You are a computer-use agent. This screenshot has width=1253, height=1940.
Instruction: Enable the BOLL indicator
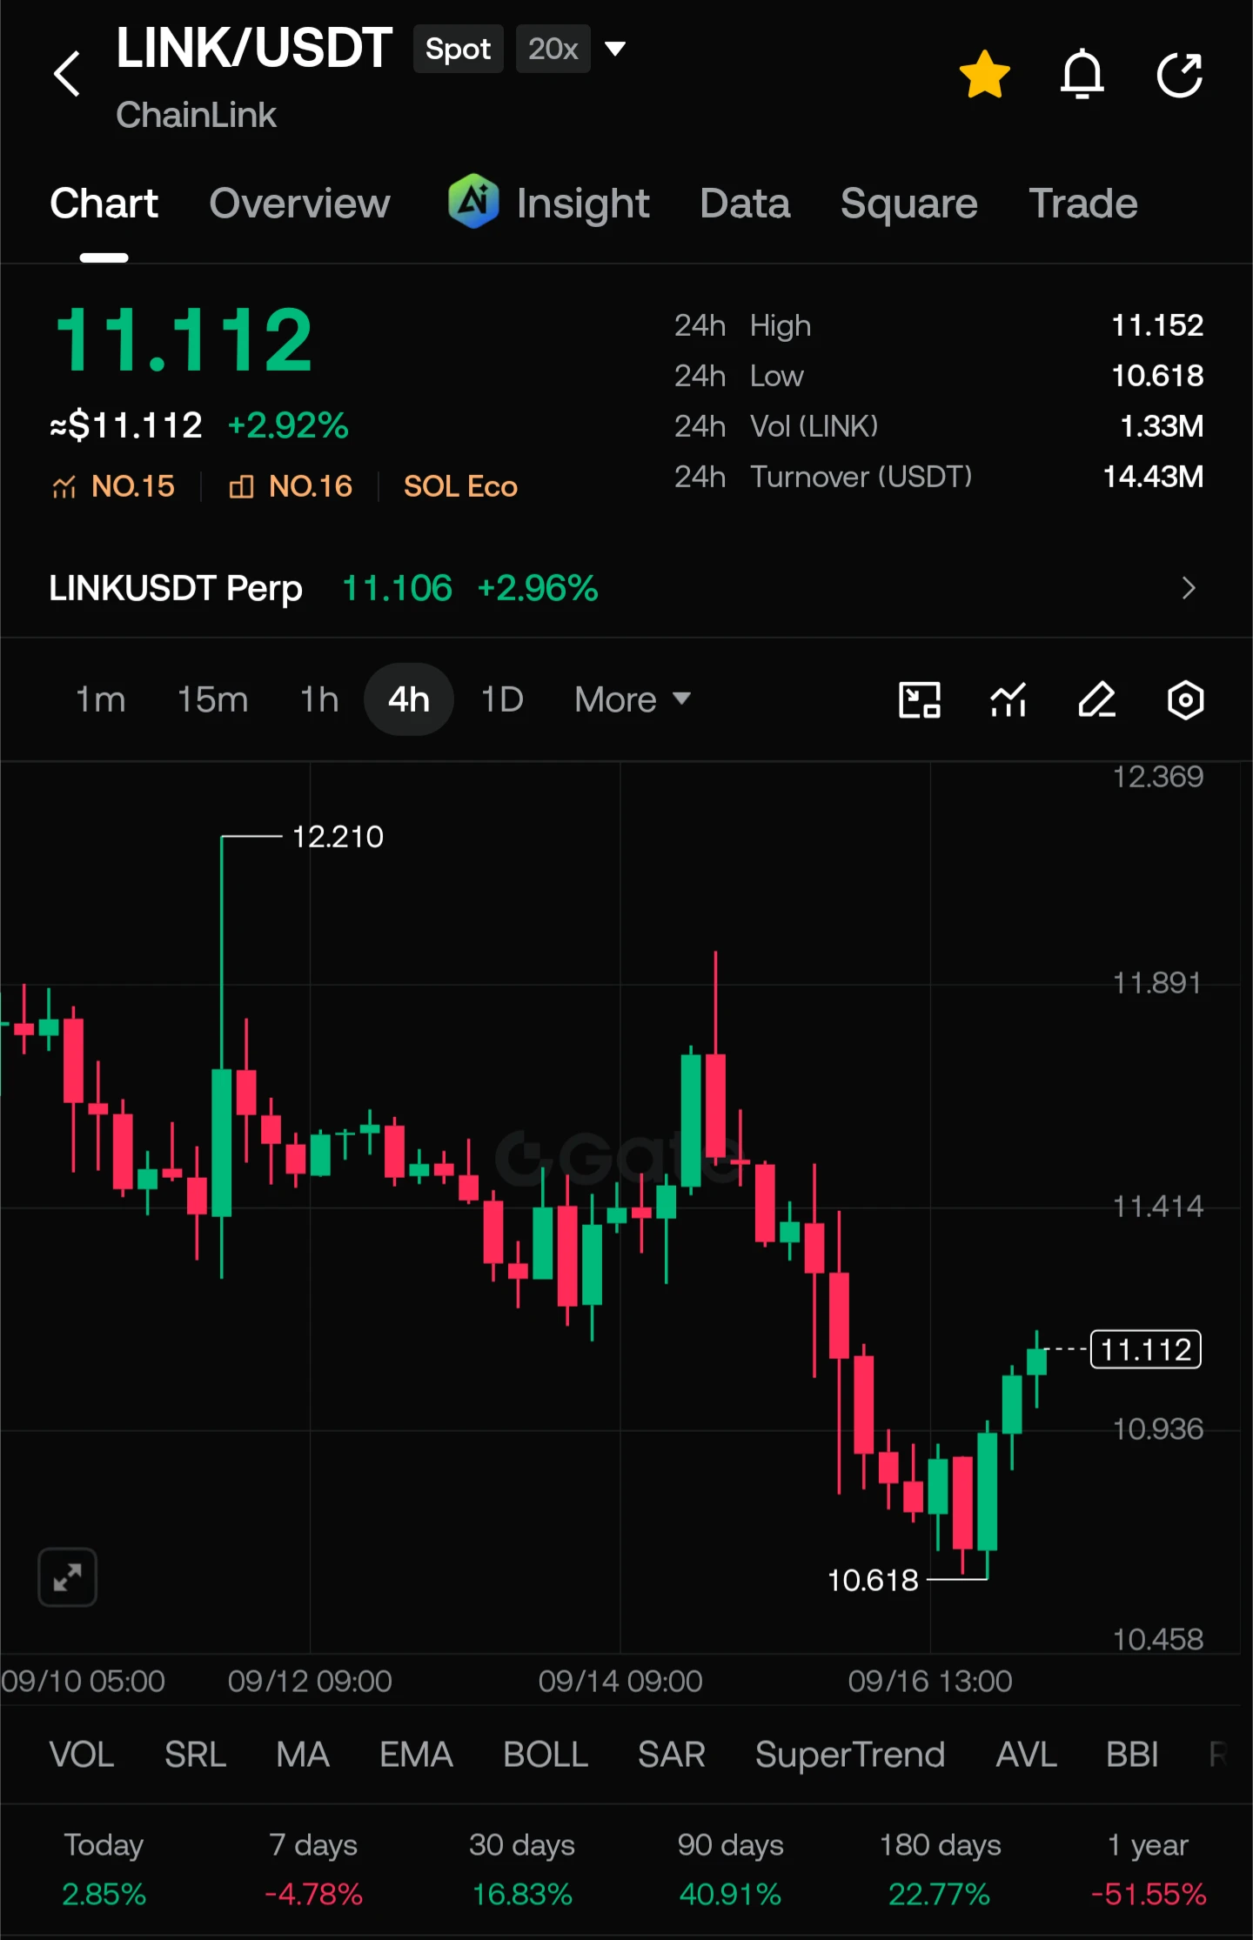pos(546,1755)
